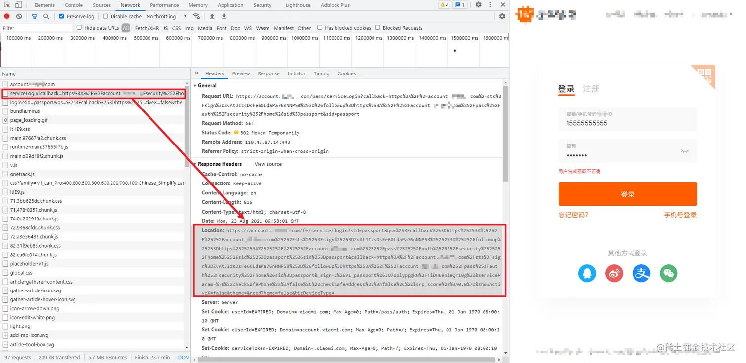Click the password input field
The height and width of the screenshot is (363, 746).
coord(628,151)
